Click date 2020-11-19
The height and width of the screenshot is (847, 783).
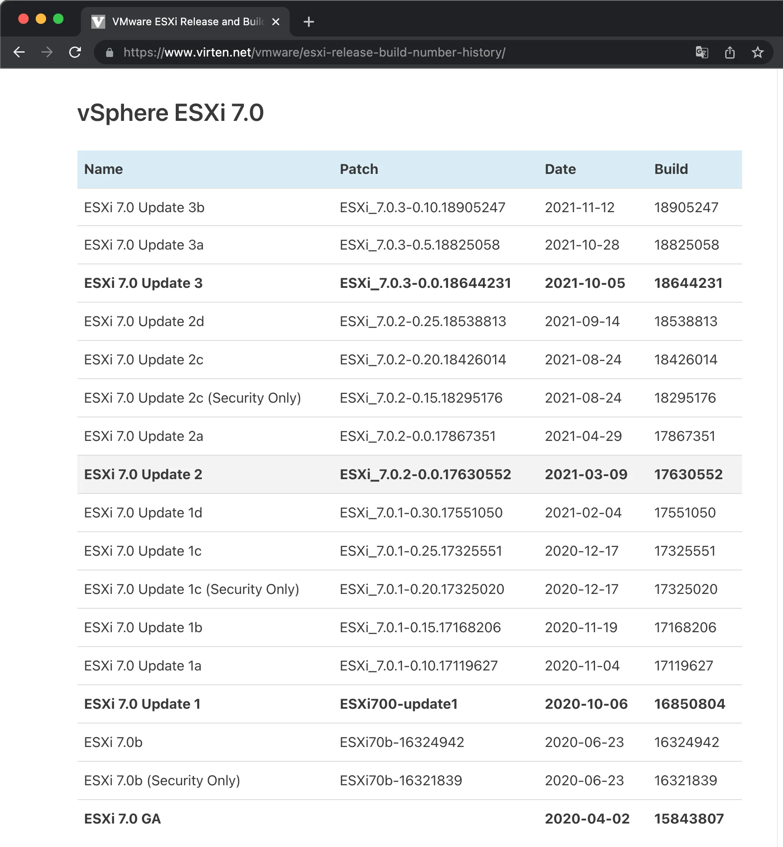(581, 627)
